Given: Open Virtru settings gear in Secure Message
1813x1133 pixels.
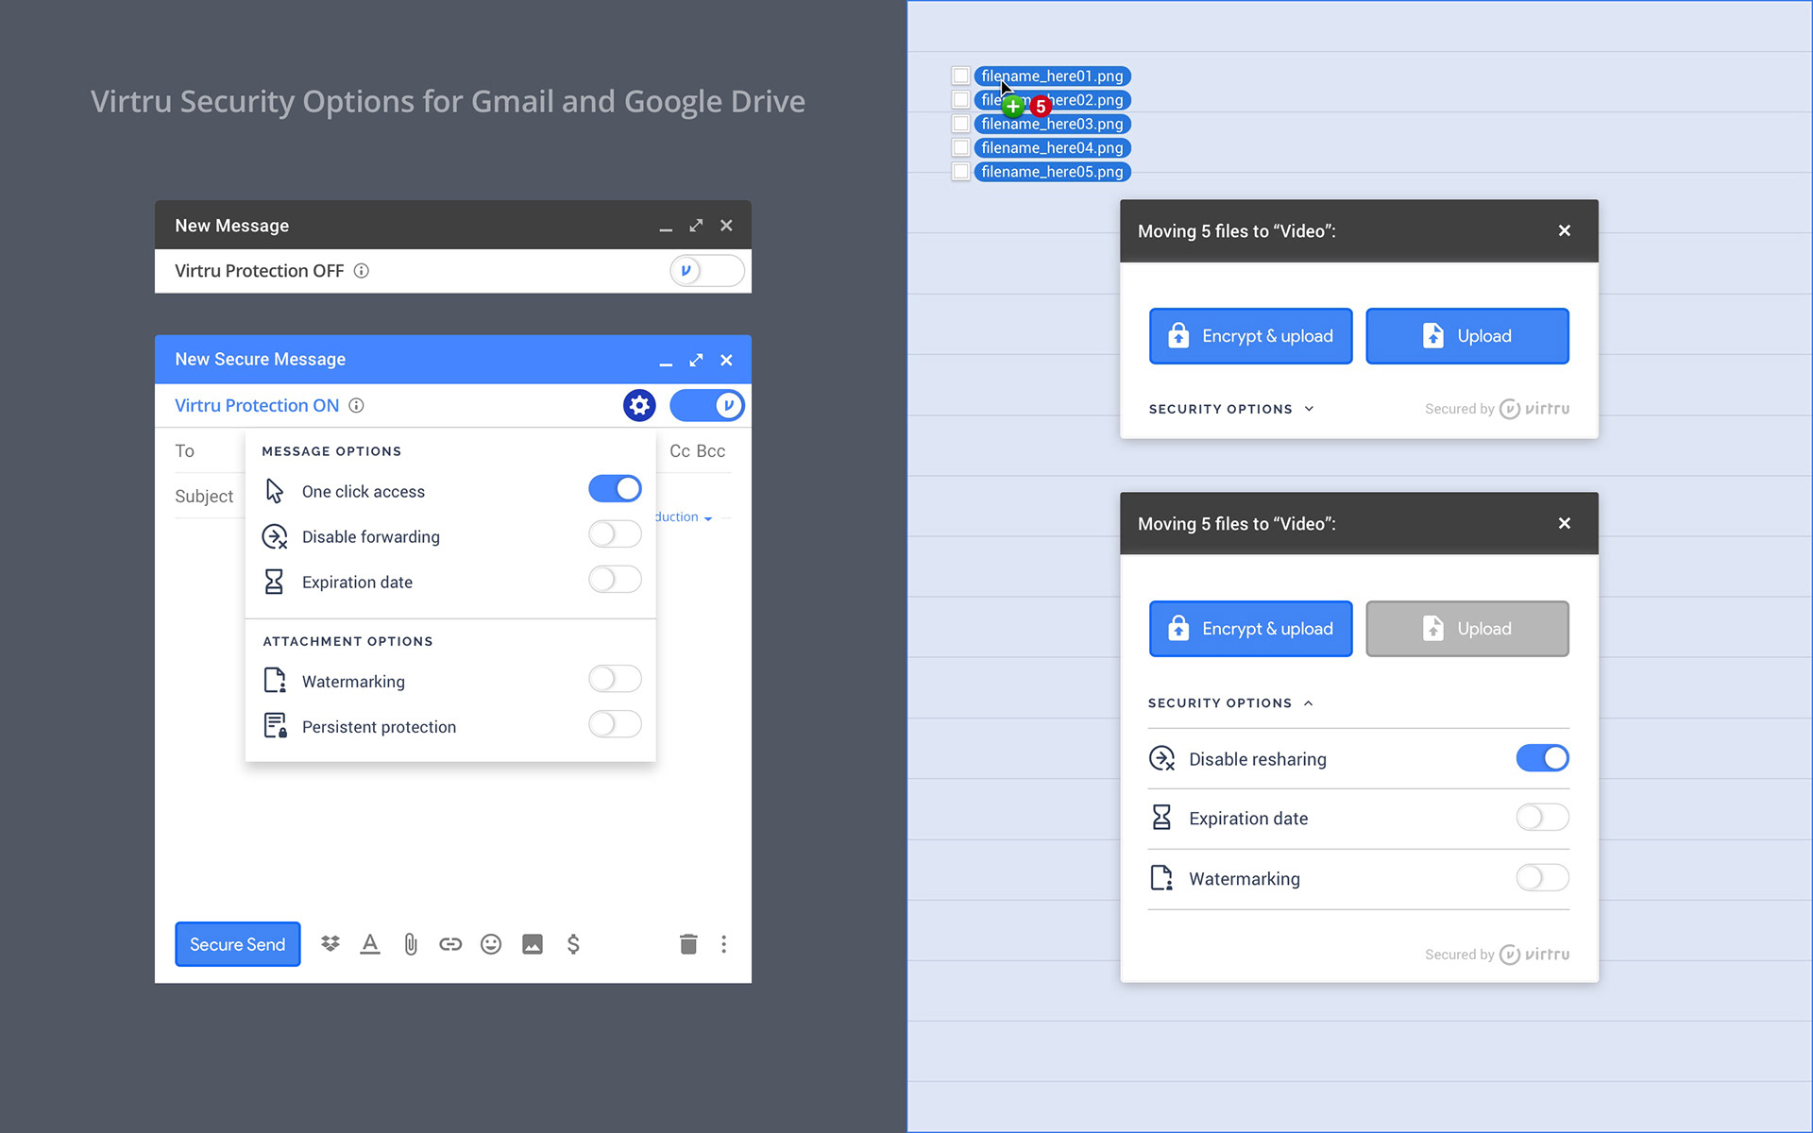Looking at the screenshot, I should point(639,405).
